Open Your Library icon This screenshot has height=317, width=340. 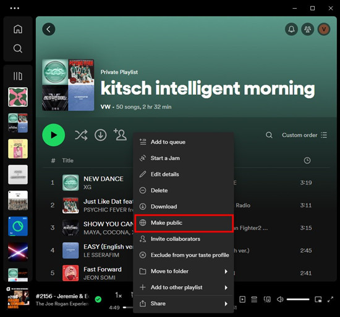click(18, 76)
